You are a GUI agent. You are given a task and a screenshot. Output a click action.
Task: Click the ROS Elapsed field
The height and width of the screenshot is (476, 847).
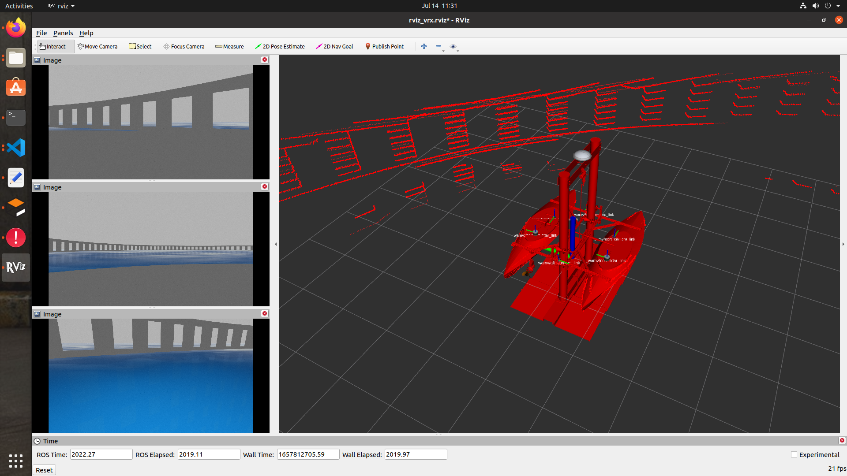(209, 454)
